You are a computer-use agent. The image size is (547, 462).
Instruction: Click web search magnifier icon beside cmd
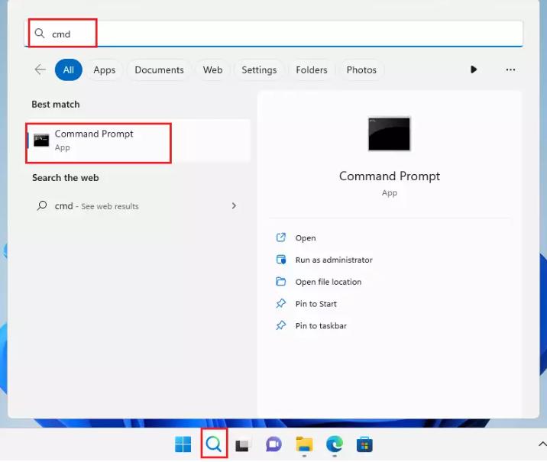(x=42, y=205)
